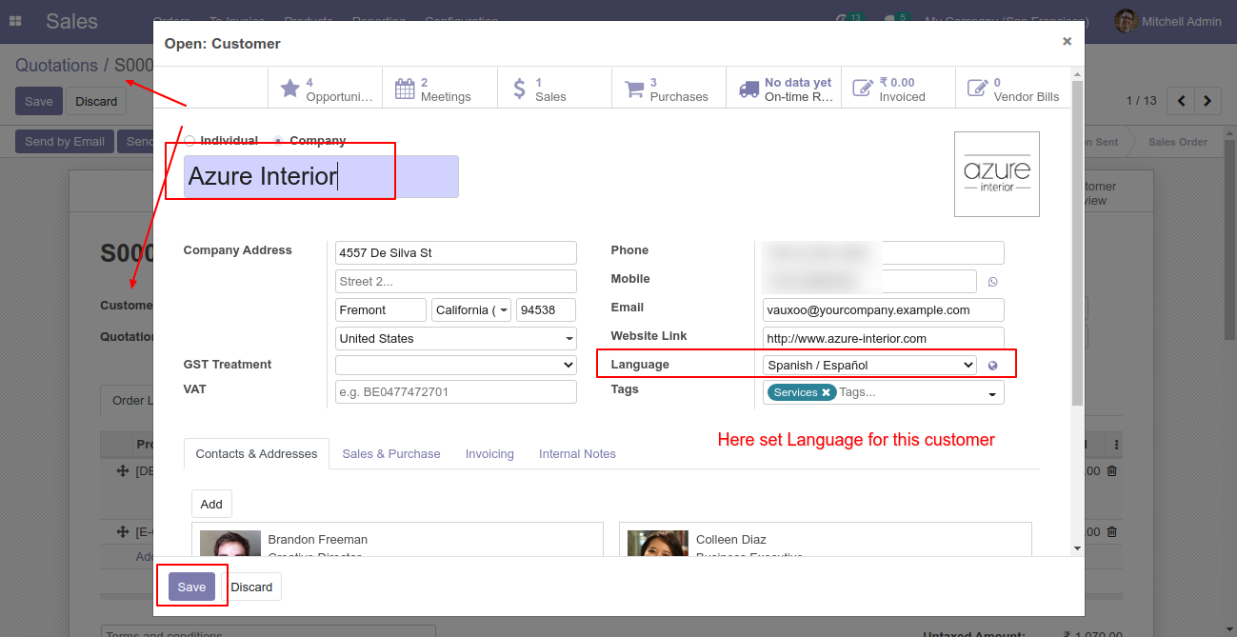Open the Opportunities star stat button
The image size is (1237, 637).
(x=326, y=89)
